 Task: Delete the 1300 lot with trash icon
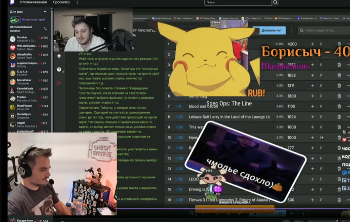pos(339,96)
